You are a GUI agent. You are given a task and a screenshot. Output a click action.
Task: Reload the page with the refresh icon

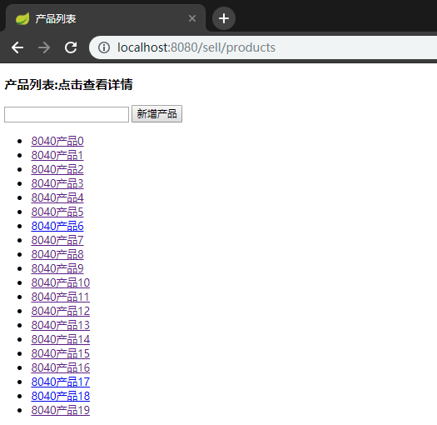(71, 47)
